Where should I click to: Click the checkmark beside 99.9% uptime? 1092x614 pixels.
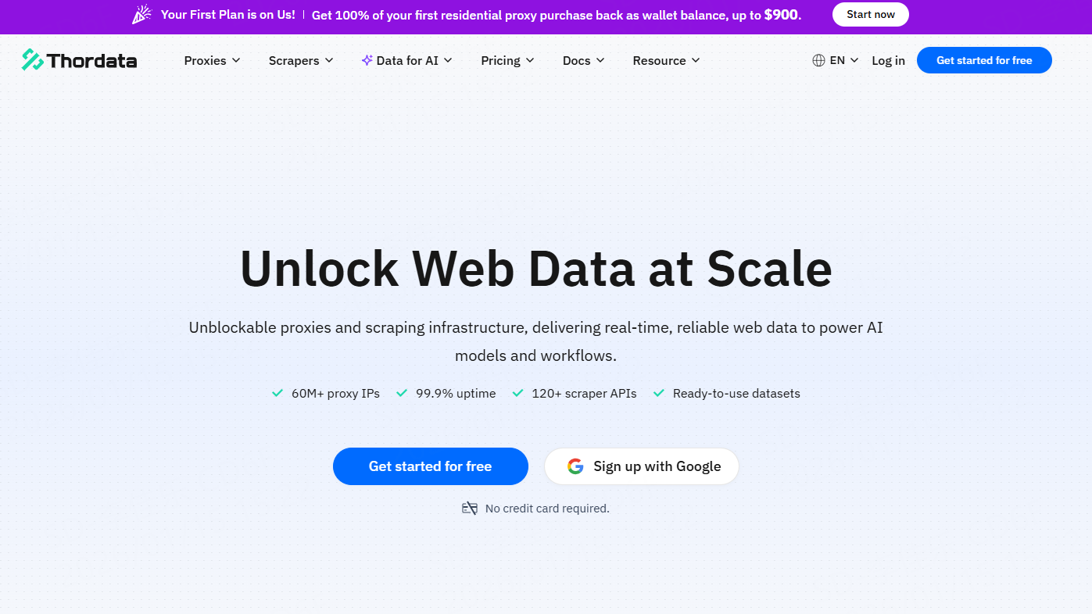[x=401, y=393]
